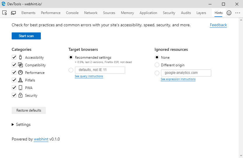Expand the Settings disclosure triangle
243x158 pixels.
13,124
